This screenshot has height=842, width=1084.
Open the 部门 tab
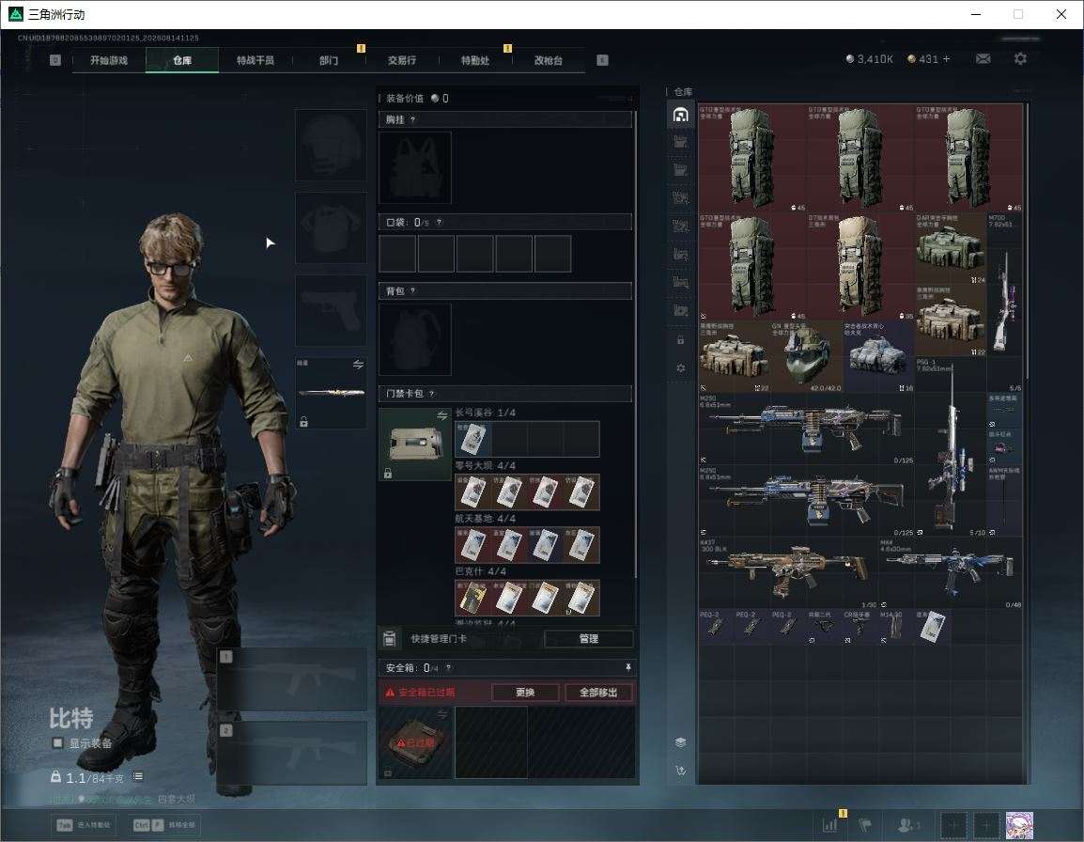(329, 60)
